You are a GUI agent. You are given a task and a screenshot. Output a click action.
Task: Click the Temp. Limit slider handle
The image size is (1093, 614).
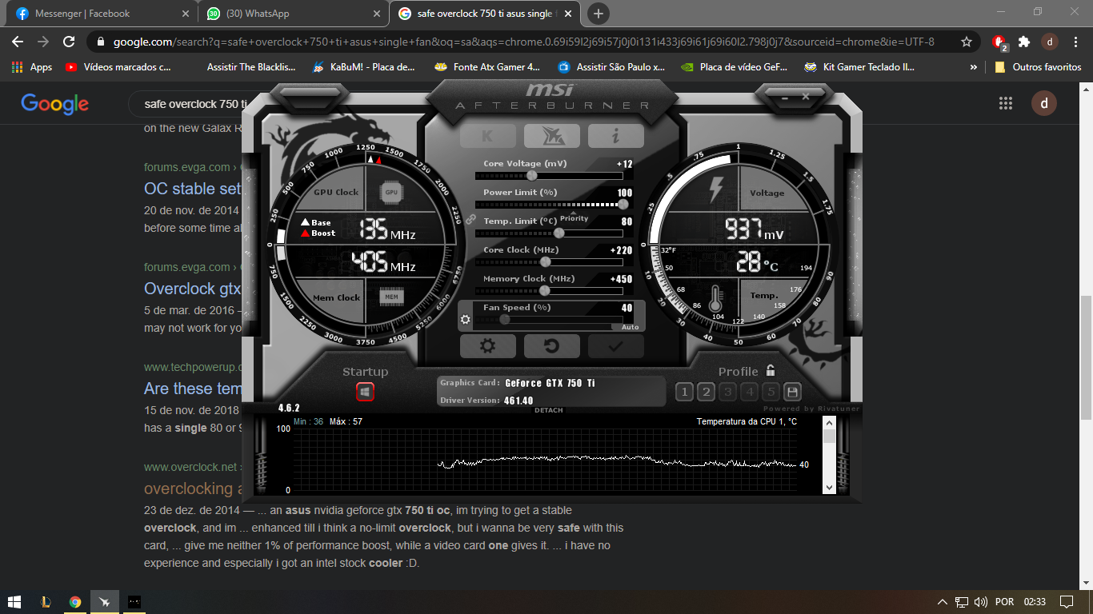pos(559,233)
